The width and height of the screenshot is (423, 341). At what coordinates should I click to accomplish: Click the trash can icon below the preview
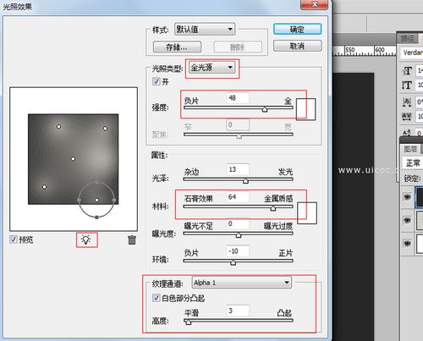click(132, 239)
